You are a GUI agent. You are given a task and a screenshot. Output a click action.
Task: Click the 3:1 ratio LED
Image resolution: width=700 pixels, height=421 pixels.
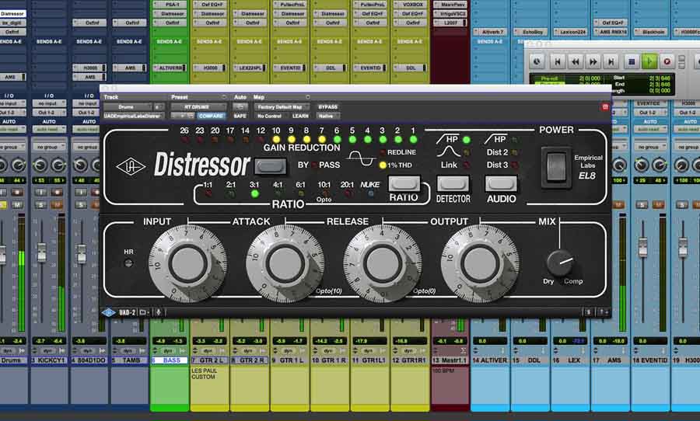click(x=255, y=194)
